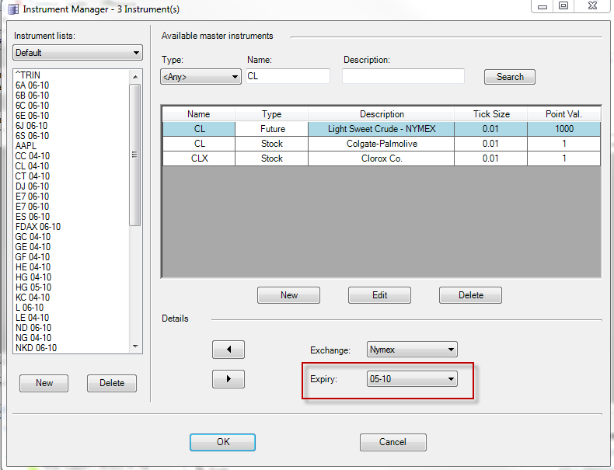Viewport: 614px width, 470px height.
Task: Click the Type column header
Action: tap(271, 114)
